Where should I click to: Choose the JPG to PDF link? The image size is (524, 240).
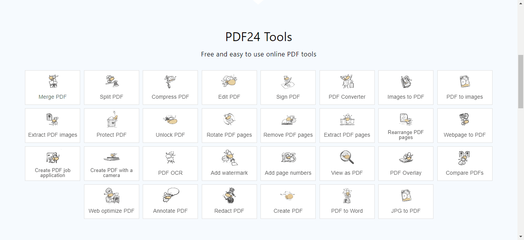[406, 202]
